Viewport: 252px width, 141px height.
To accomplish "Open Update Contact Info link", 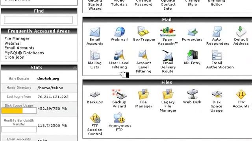I will pyautogui.click(x=168, y=4).
